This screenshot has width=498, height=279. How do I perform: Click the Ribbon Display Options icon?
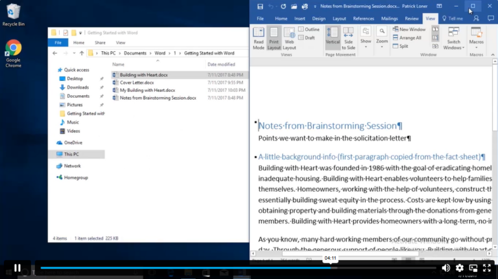coord(439,6)
